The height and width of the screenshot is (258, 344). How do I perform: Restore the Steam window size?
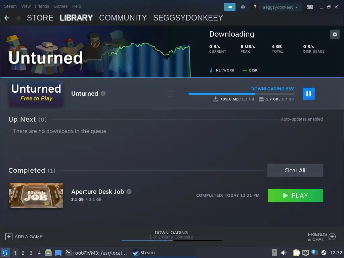coord(329,7)
